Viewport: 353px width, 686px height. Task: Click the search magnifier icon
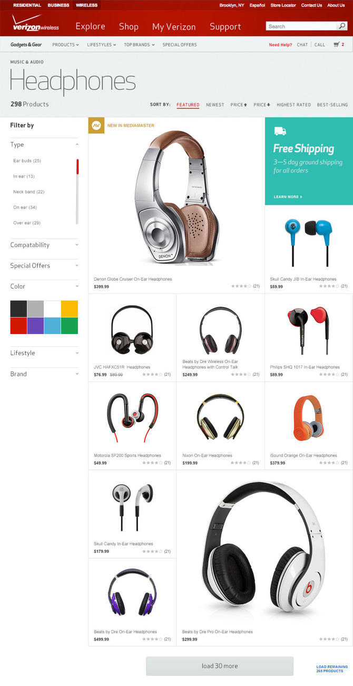(341, 26)
